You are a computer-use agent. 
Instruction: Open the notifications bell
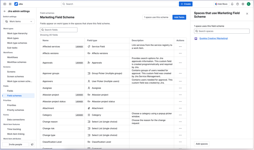(232, 4)
